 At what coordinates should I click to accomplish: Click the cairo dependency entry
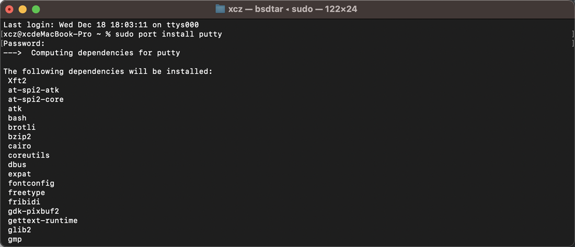19,146
